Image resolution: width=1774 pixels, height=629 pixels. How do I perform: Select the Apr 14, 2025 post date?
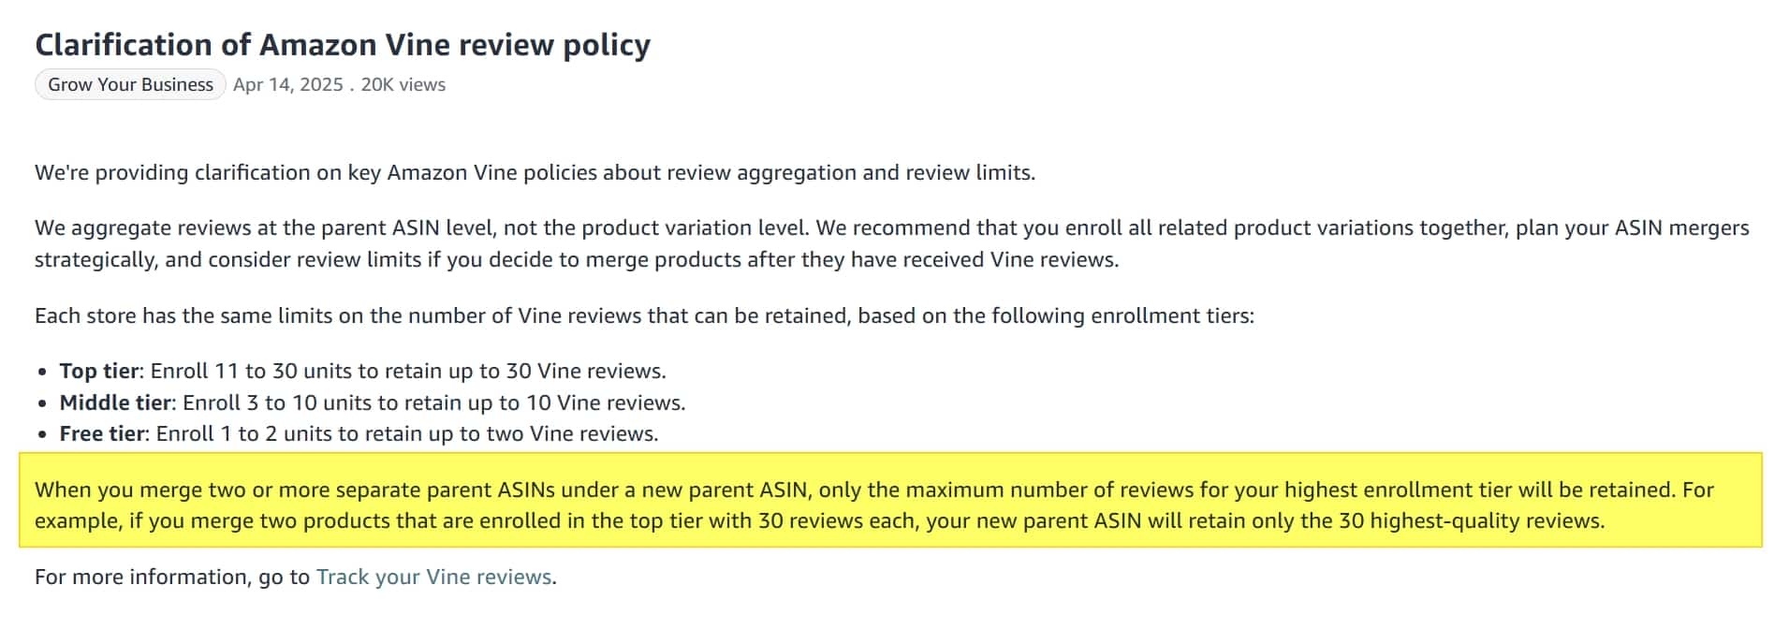coord(288,84)
